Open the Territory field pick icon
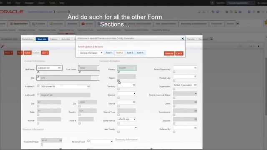 click(x=134, y=85)
